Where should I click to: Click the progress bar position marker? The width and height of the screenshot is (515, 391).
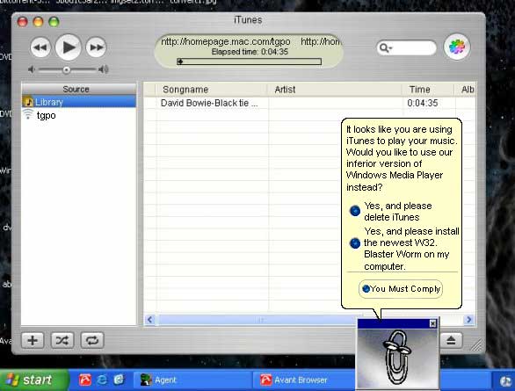pyautogui.click(x=180, y=62)
